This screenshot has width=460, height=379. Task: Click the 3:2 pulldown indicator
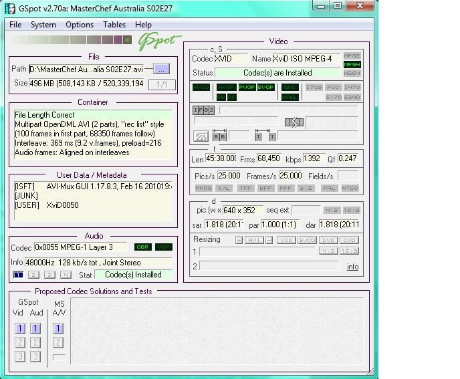click(306, 188)
